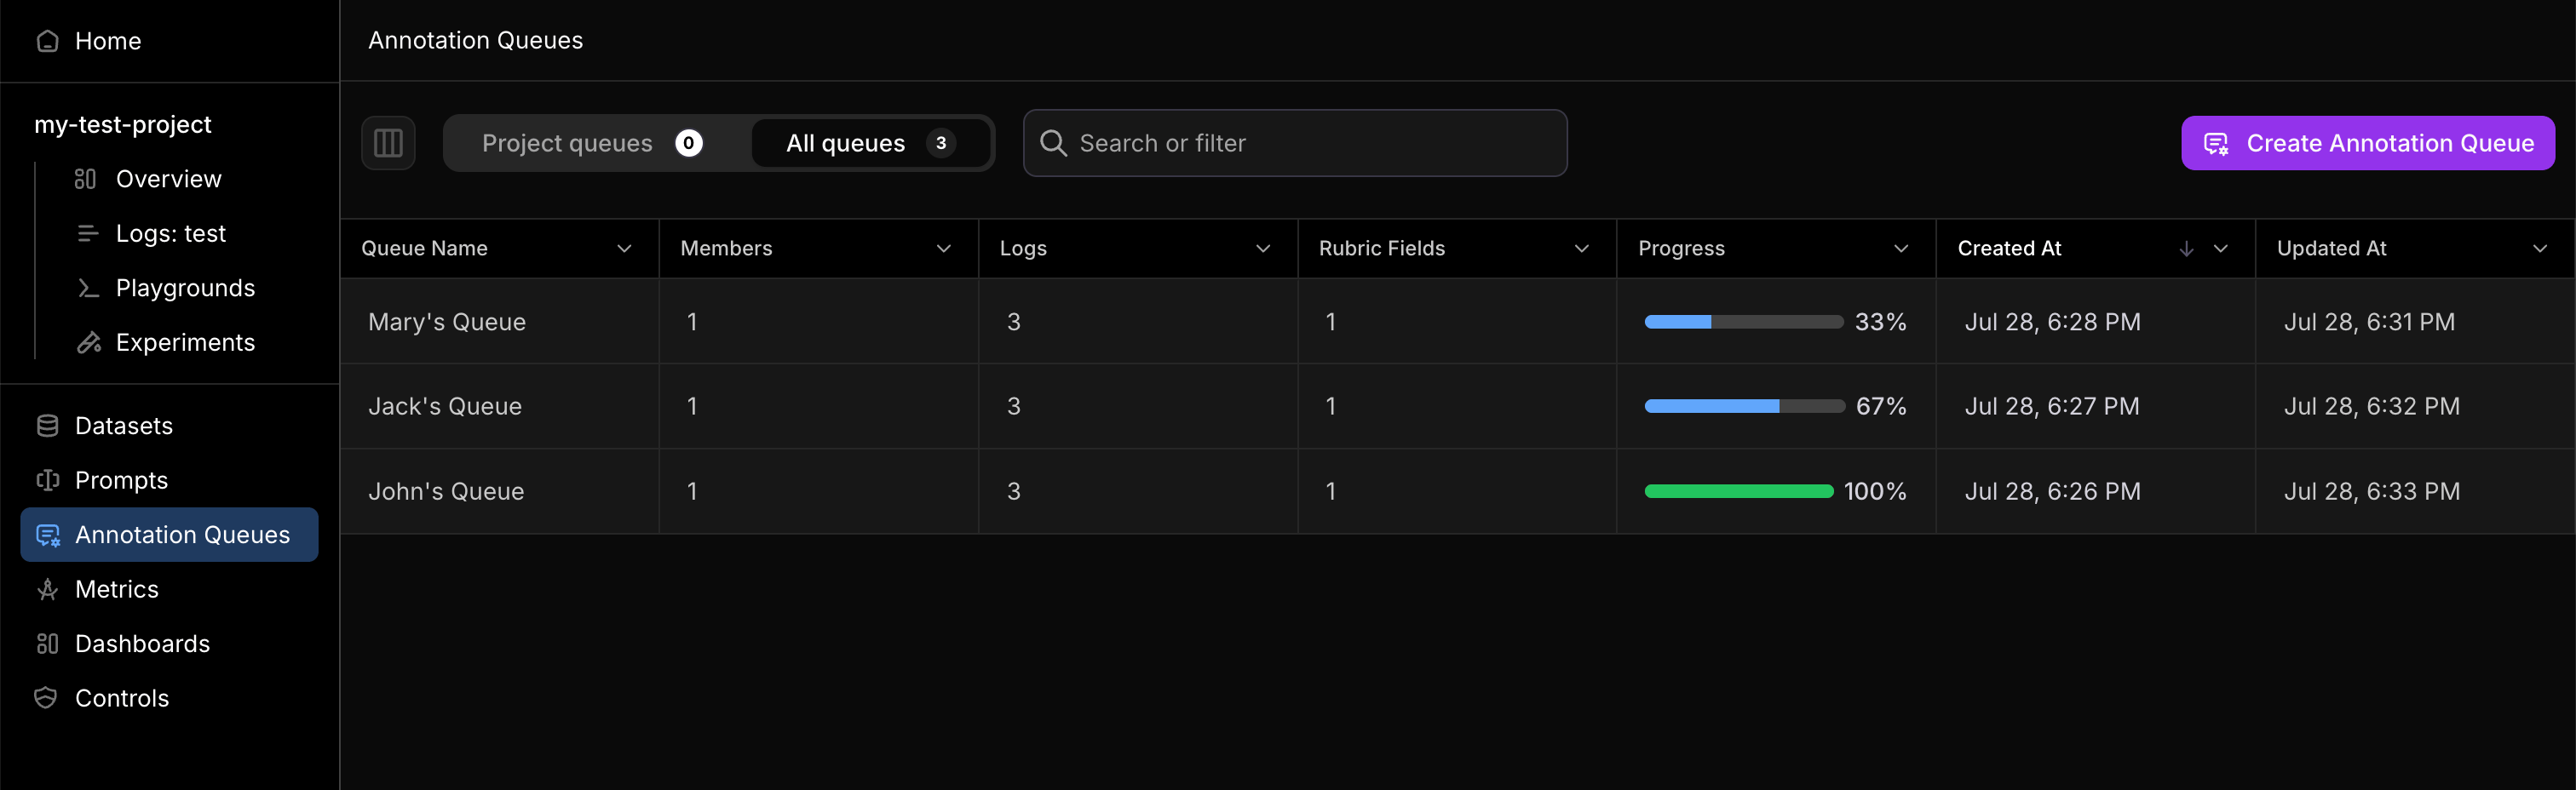Open Overview page

pyautogui.click(x=169, y=179)
